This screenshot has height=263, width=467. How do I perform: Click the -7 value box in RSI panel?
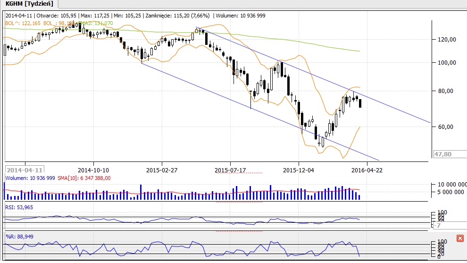click(x=450, y=225)
